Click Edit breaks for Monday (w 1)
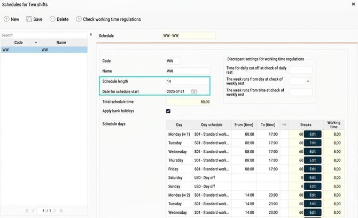Viewport: 358px width, 218px height. pyautogui.click(x=313, y=134)
